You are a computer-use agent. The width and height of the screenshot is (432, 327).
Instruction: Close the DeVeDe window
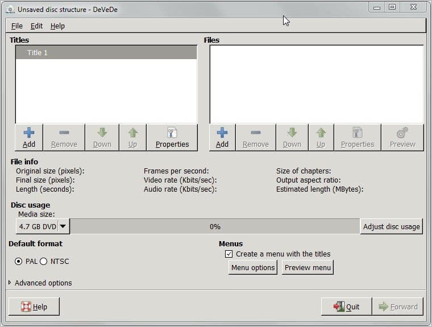pyautogui.click(x=413, y=7)
